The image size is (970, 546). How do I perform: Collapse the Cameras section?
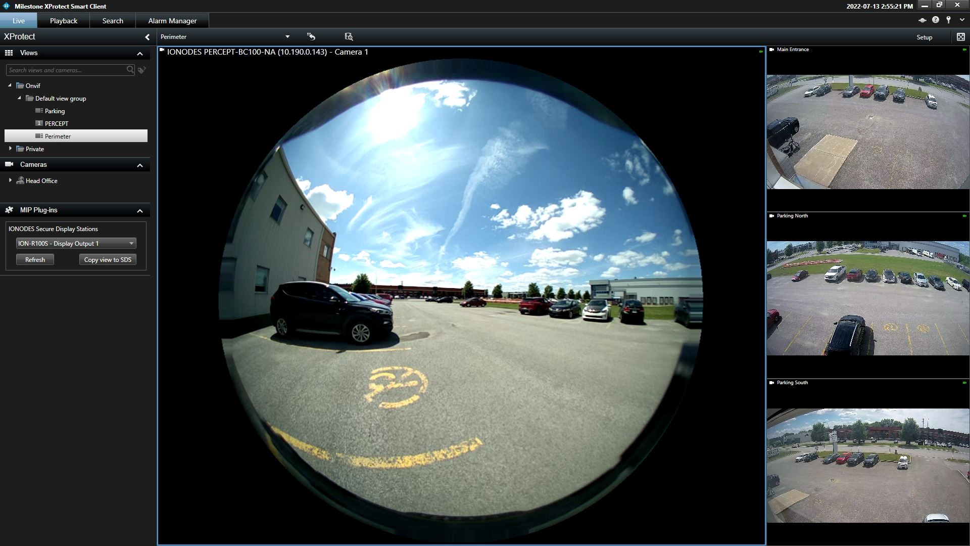point(140,165)
